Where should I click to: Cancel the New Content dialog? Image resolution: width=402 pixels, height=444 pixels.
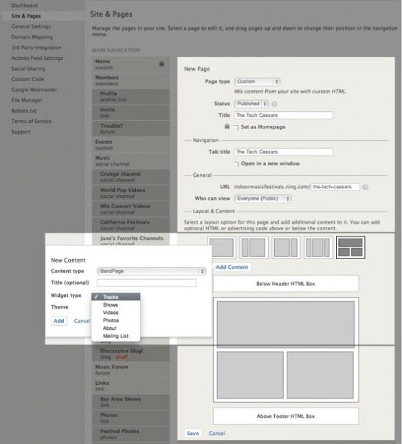pyautogui.click(x=82, y=321)
